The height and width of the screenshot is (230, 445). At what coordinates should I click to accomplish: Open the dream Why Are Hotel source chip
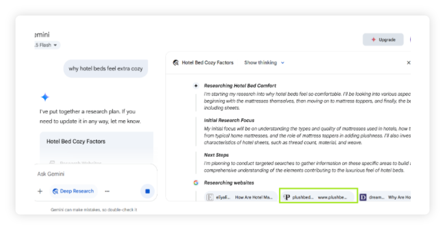point(385,197)
